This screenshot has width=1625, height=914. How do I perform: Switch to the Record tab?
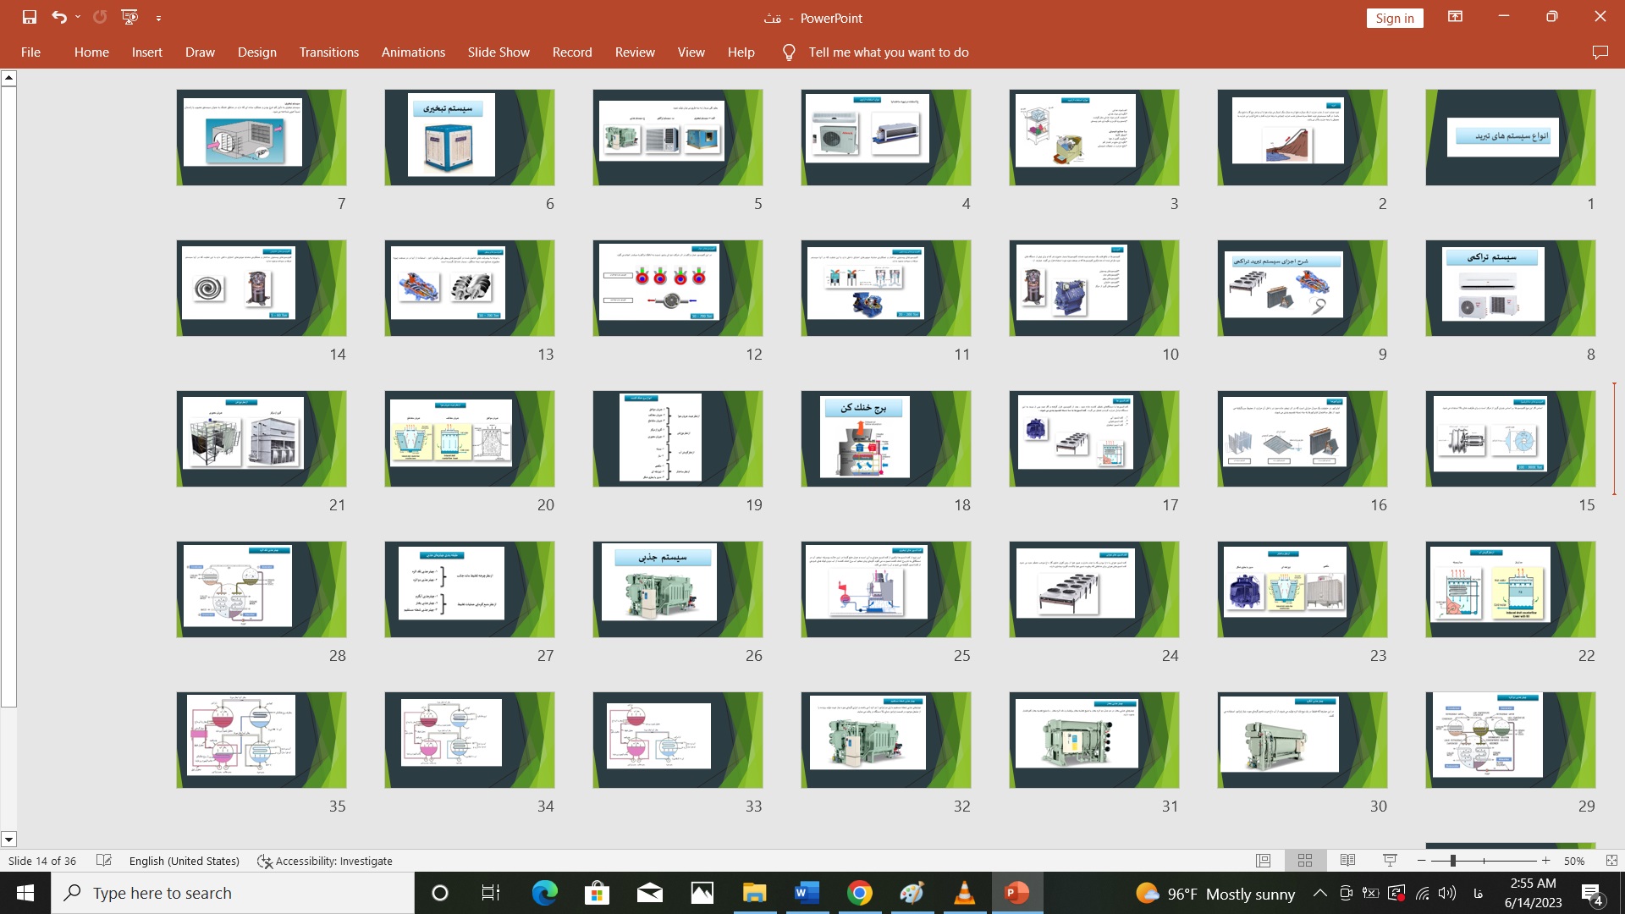(x=572, y=52)
